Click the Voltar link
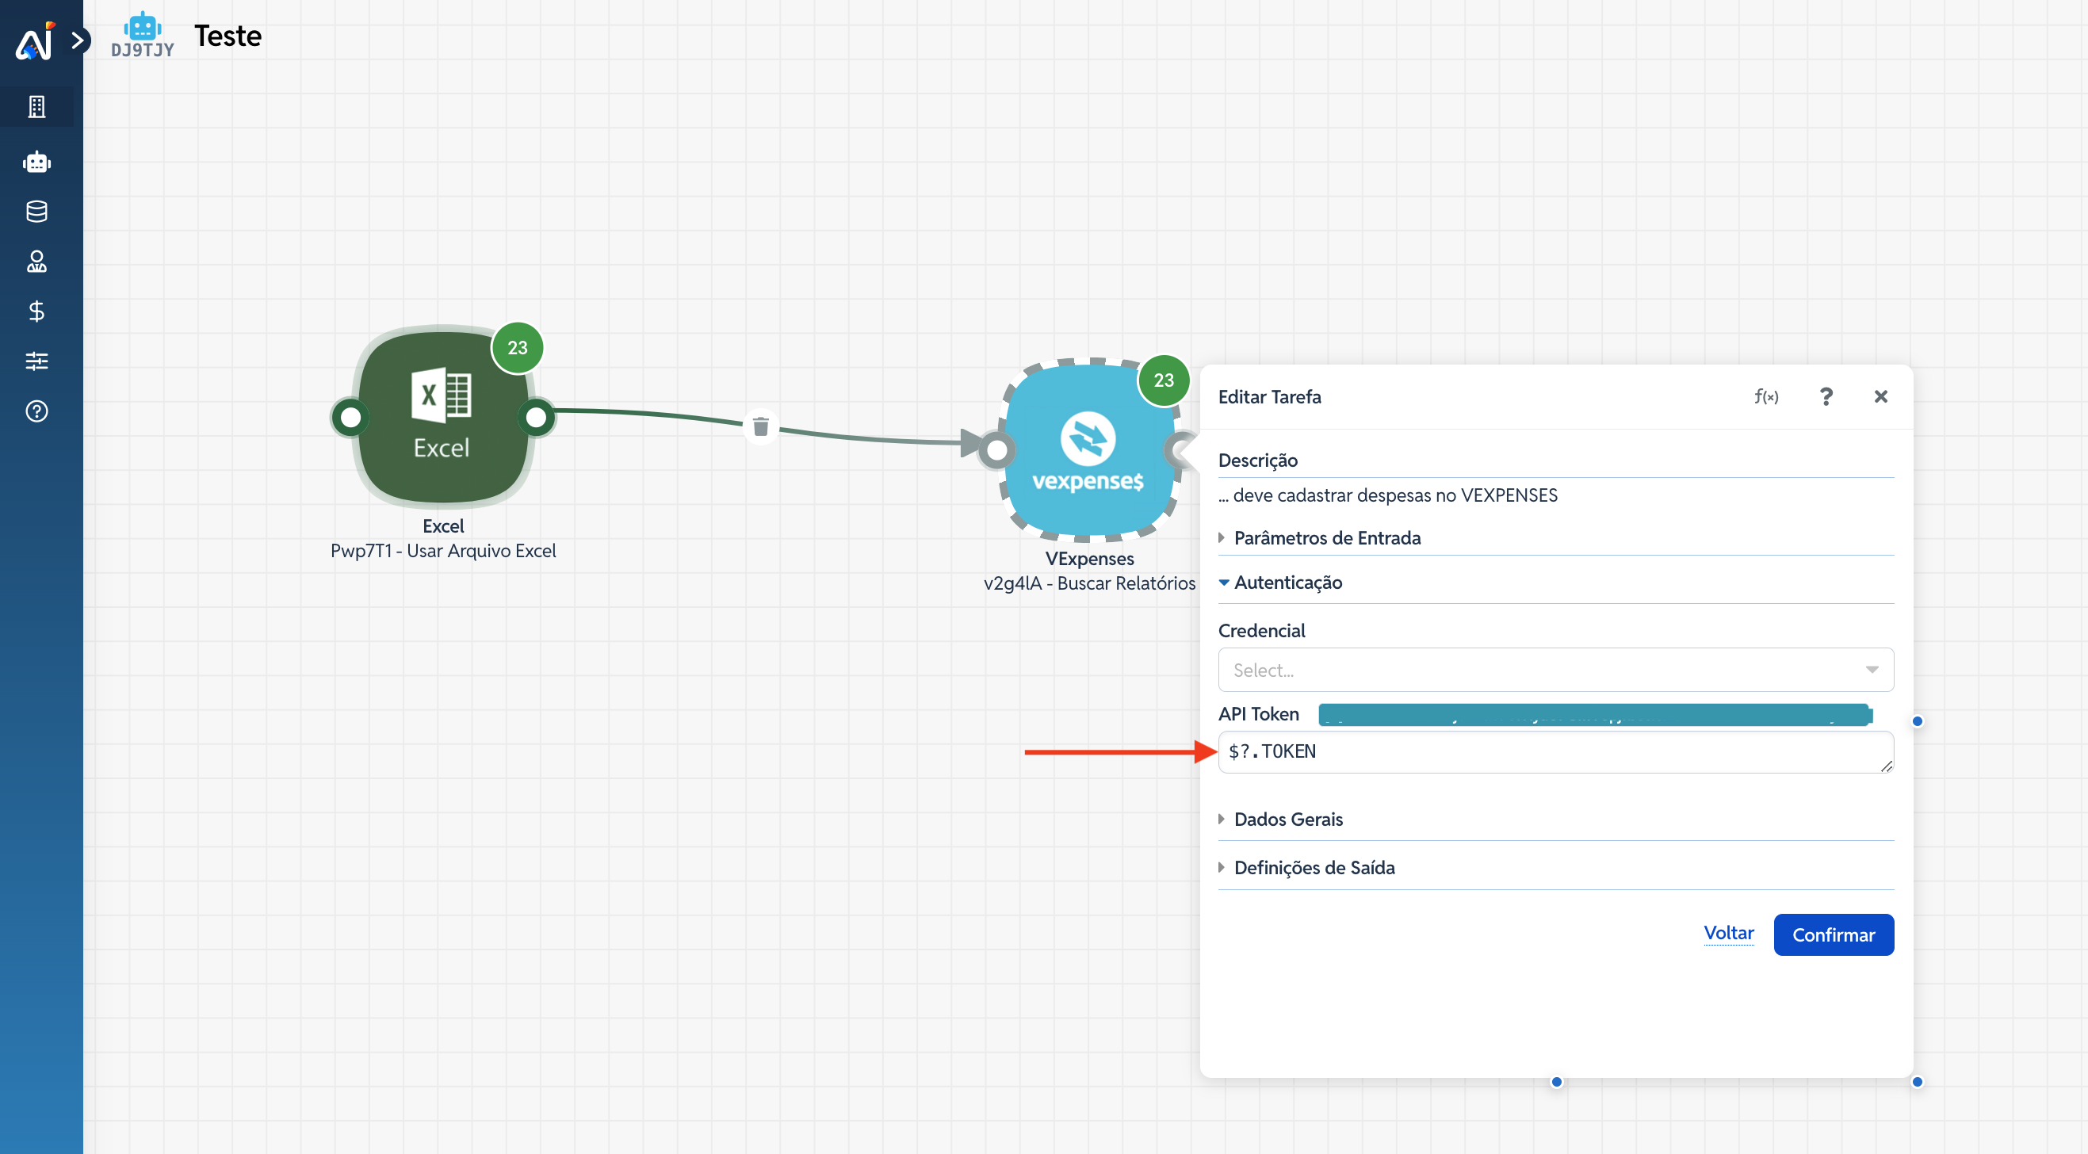The width and height of the screenshot is (2088, 1154). pyautogui.click(x=1728, y=933)
